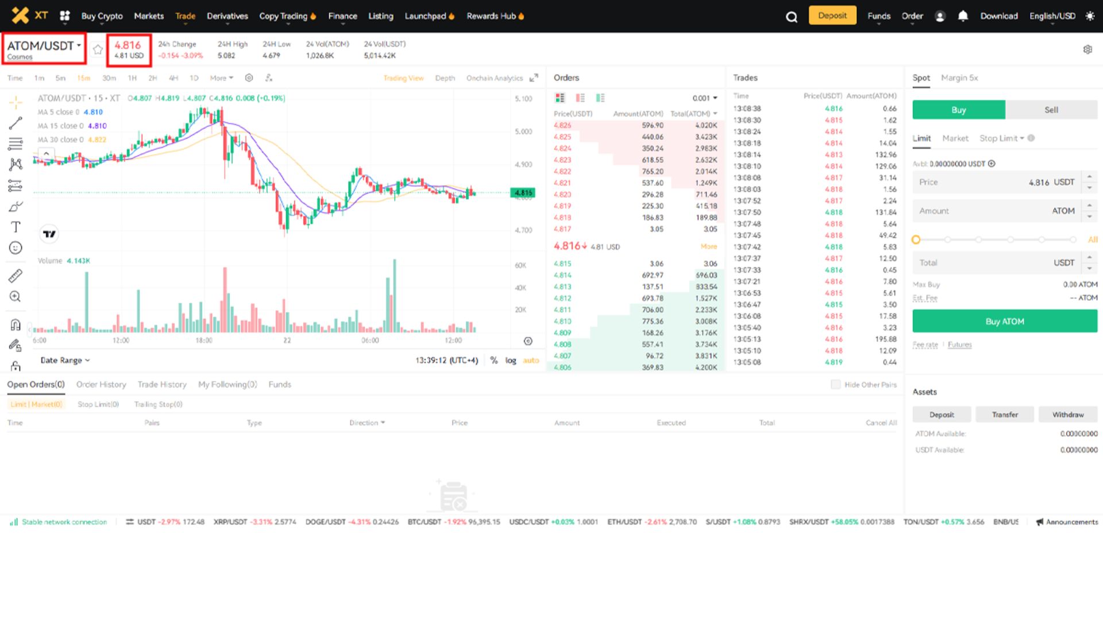Open the Derivatives menu

click(x=227, y=16)
